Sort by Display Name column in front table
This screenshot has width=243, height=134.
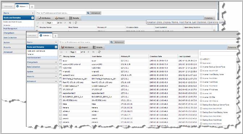coord(69,56)
